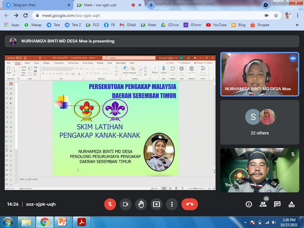Click the presenting banner text
The height and width of the screenshot is (228, 304).
68,41
